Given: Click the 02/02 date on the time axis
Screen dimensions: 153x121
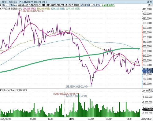Looking at the screenshot, I should (x=91, y=119).
